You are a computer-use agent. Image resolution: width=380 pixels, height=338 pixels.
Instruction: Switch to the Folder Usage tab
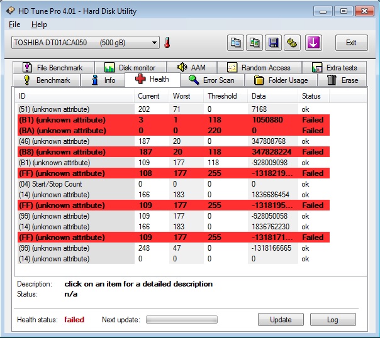coord(281,80)
